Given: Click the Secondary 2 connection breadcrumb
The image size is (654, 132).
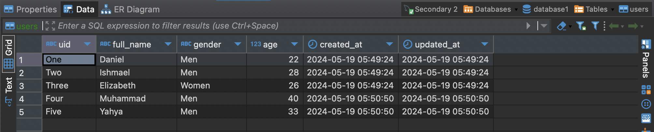Looking at the screenshot, I should point(431,9).
